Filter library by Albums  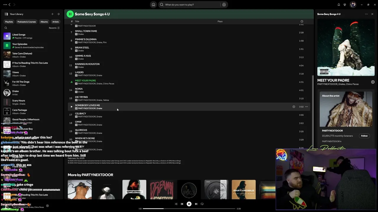(44, 22)
